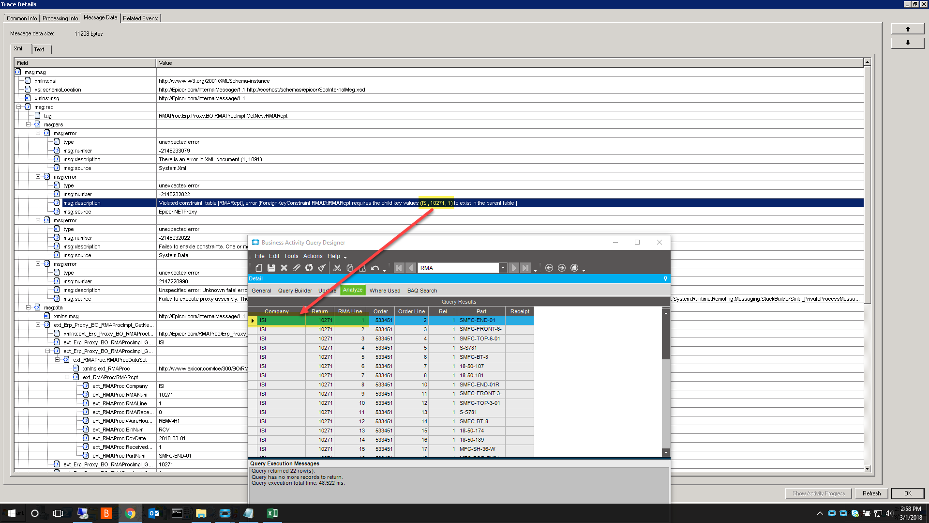Screen dimensions: 929x523
Task: Click the RMA query ID input field
Action: pos(458,268)
